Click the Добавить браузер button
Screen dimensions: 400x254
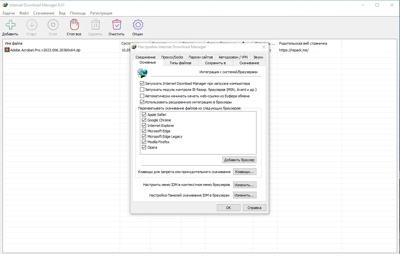tap(239, 160)
